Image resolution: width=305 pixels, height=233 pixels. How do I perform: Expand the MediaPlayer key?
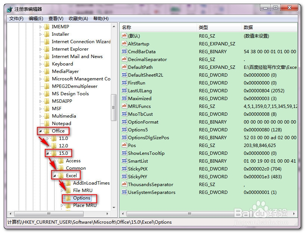pyautogui.click(x=40, y=71)
